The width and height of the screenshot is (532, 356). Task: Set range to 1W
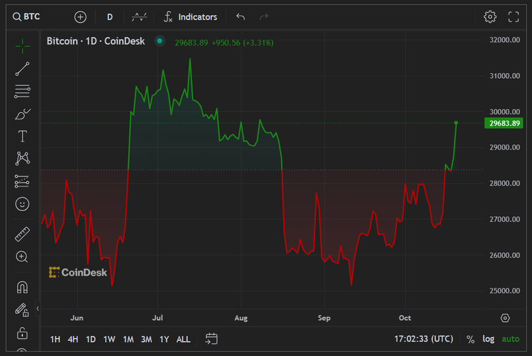(x=109, y=340)
